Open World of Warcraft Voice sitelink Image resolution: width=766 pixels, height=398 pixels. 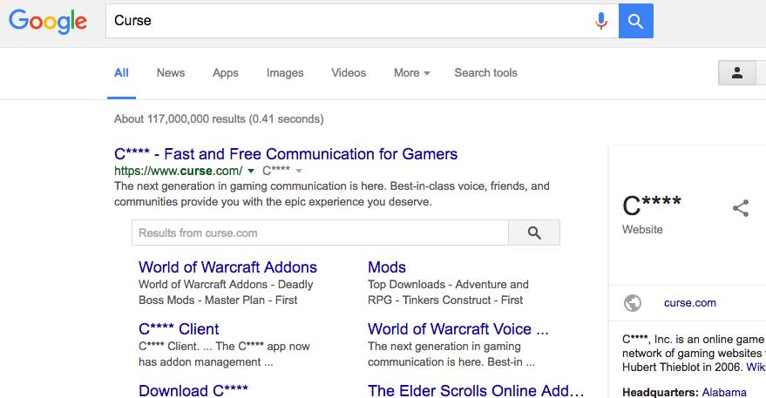point(458,328)
